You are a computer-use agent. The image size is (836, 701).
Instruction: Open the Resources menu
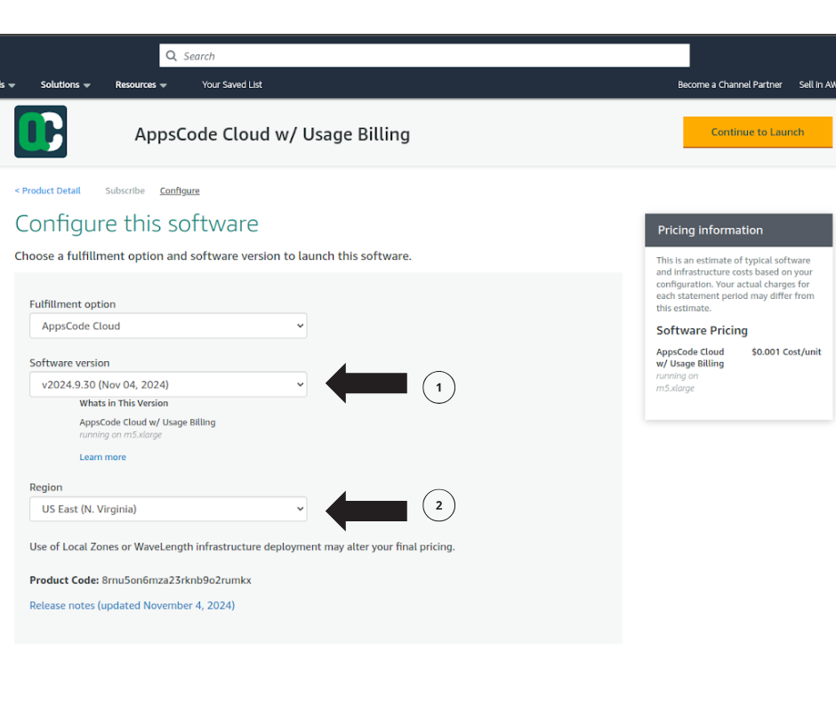click(x=141, y=85)
